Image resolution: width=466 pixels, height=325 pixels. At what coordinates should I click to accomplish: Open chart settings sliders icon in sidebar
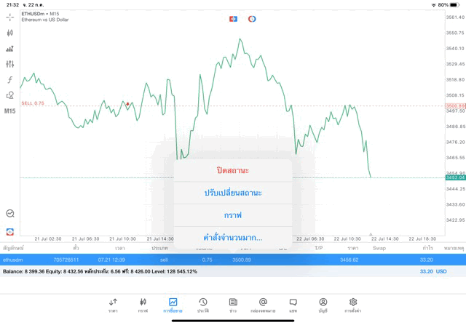point(9,49)
